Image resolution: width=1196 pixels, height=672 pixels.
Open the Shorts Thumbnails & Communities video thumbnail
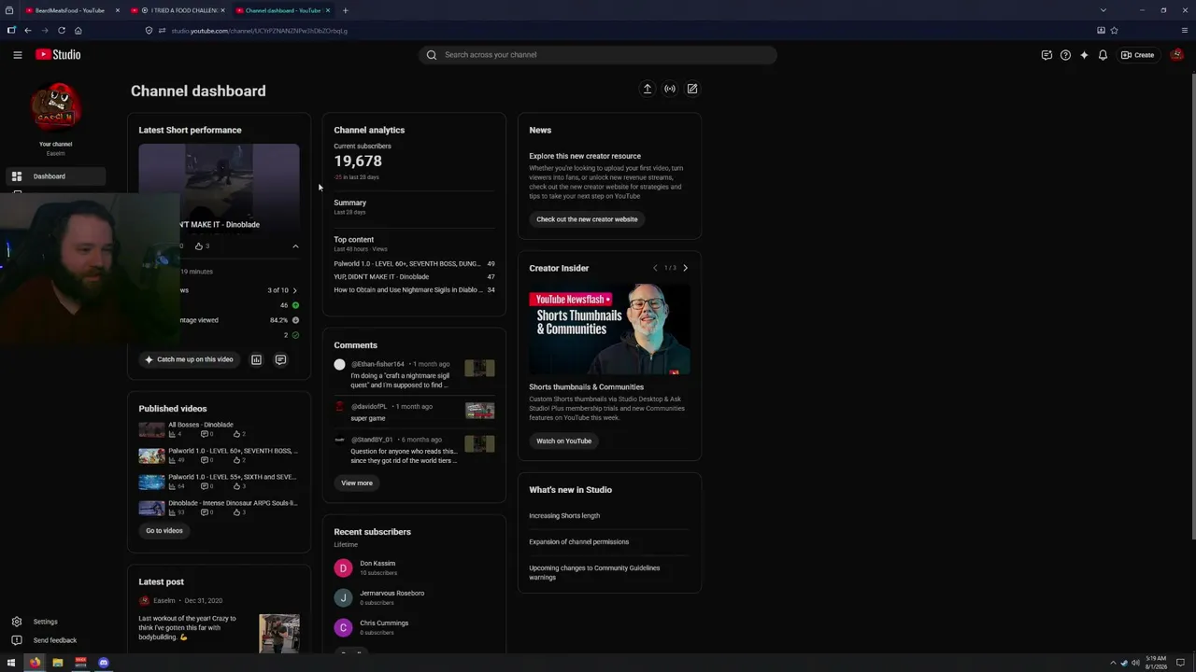(x=609, y=329)
